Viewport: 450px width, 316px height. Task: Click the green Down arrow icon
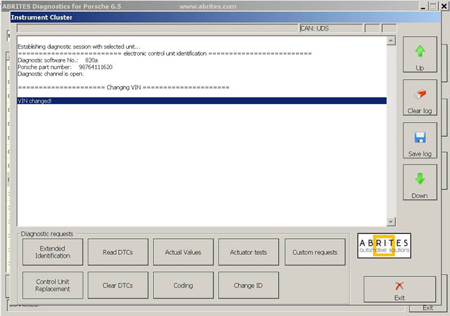coord(419,179)
